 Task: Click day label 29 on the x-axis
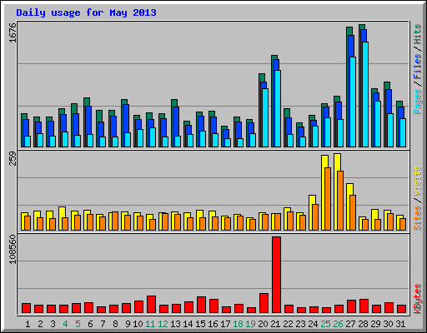(x=375, y=324)
